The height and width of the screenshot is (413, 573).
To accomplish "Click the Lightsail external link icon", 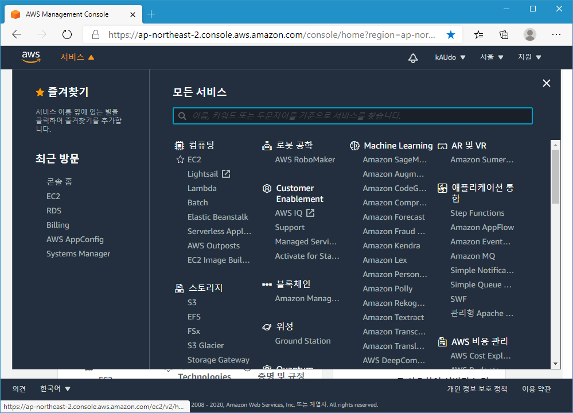I will click(226, 174).
